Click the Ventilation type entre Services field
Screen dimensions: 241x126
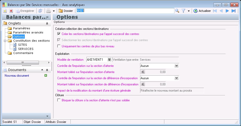coord(146,60)
